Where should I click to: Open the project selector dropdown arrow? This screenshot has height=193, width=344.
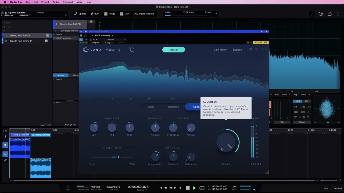click(66, 15)
